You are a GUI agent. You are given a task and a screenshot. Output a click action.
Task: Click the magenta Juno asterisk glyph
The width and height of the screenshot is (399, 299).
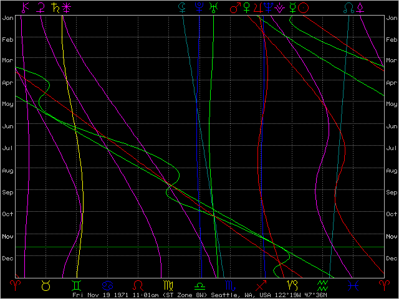67,7
